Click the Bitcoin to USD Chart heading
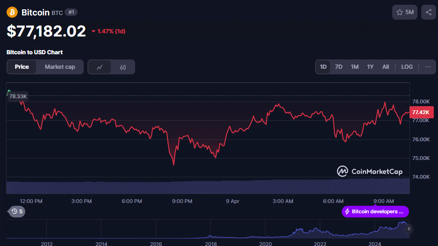Image resolution: width=438 pixels, height=246 pixels. 35,52
